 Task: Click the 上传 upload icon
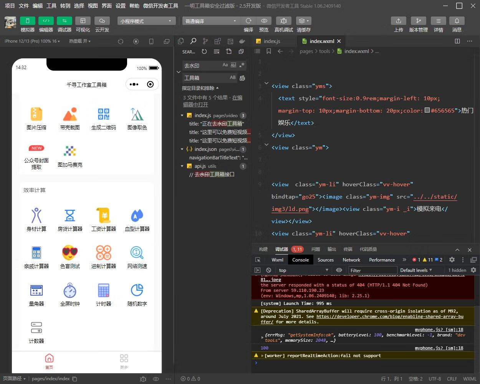(x=398, y=21)
